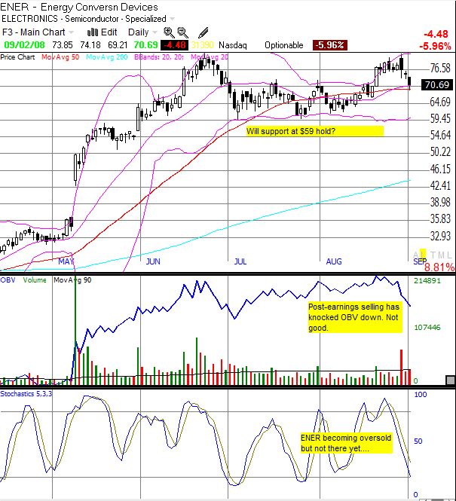Toggle the M scaling letter
Image resolution: width=456 pixels, height=501 pixels.
[x=441, y=255]
